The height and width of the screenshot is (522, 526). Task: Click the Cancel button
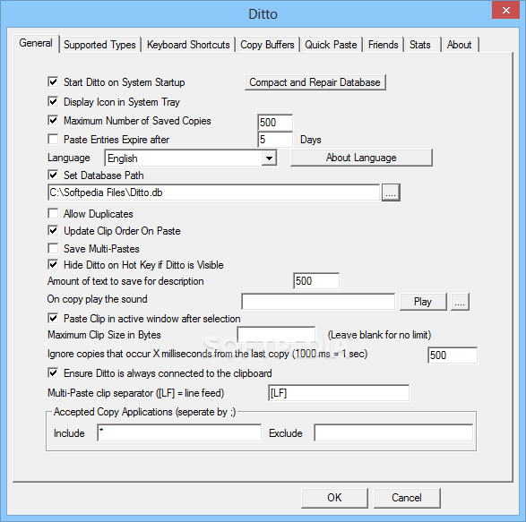[407, 498]
